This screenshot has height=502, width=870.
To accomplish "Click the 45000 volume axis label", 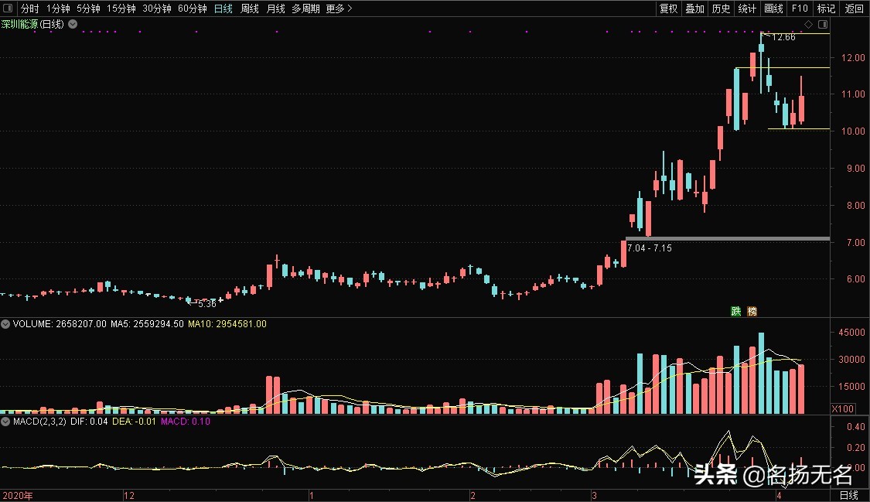I will click(x=851, y=333).
